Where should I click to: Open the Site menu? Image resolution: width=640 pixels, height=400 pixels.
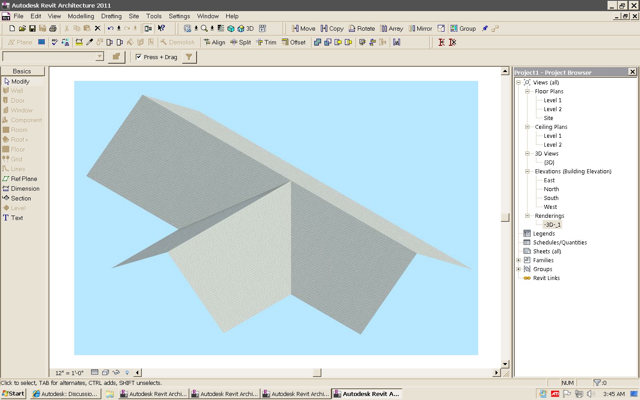tap(134, 16)
